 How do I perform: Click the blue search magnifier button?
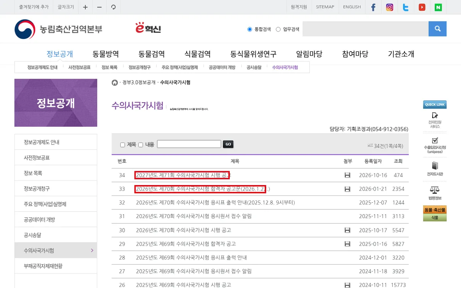pos(438,29)
